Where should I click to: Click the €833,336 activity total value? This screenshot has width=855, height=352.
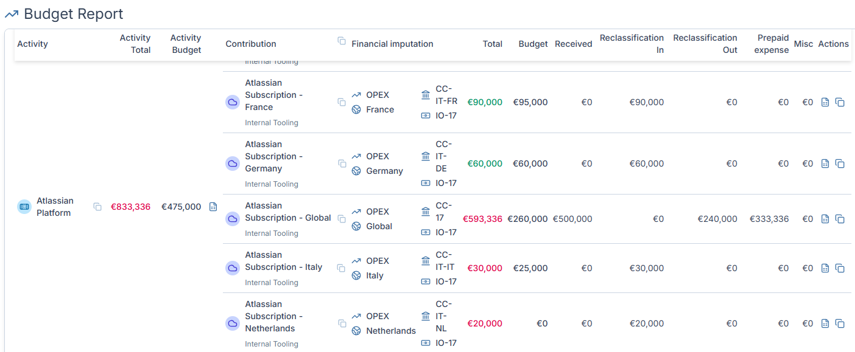pos(130,207)
